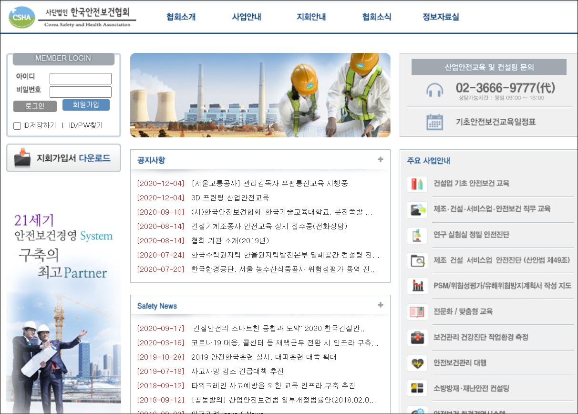Open news '건설안전의 스마트한 융합과 도약'

279,328
